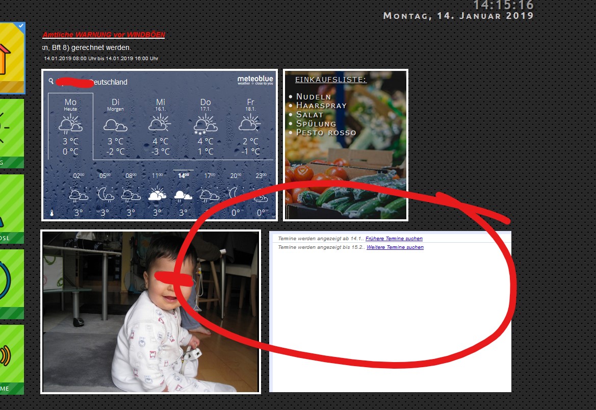Open the yellow home tile in sidebar
Viewport: 596px width, 410px height.
click(x=10, y=58)
